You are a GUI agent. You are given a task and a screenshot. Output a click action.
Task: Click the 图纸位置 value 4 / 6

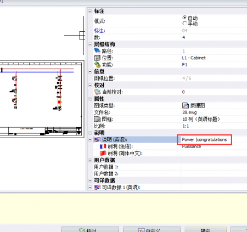pyautogui.click(x=187, y=78)
